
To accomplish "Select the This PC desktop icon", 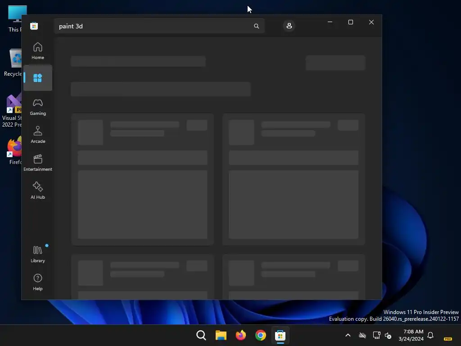I will pyautogui.click(x=14, y=19).
